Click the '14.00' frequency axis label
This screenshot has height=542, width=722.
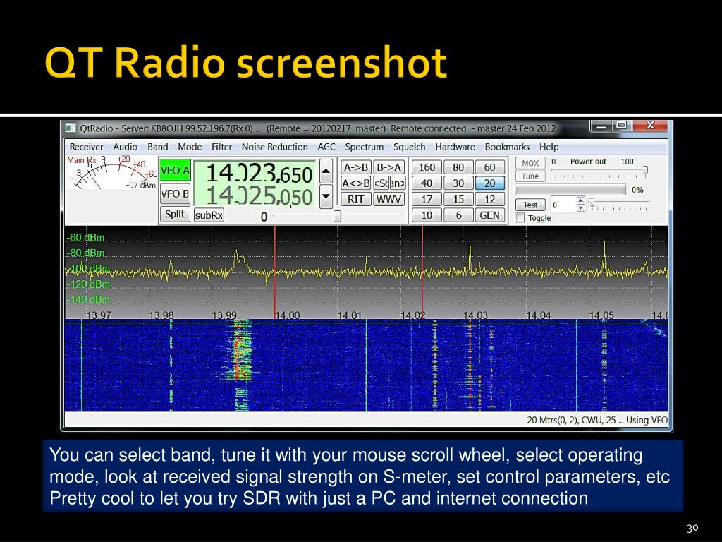(288, 315)
